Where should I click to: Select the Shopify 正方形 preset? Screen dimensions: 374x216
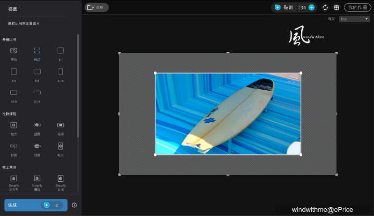[14, 178]
